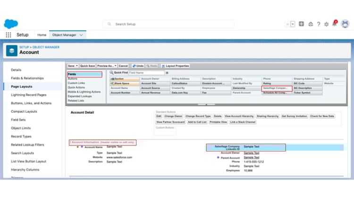This screenshot has width=354, height=198.
Task: Clear the Quick Find field icon
Action: point(167,73)
